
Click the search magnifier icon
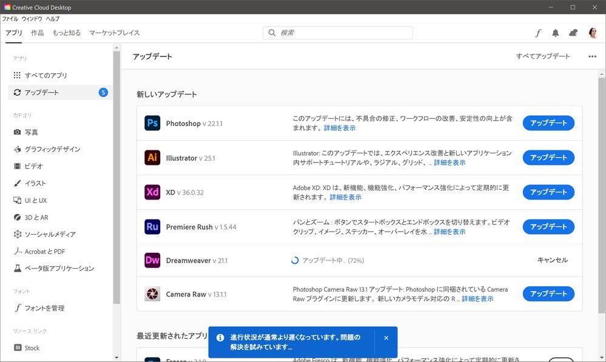coord(272,33)
